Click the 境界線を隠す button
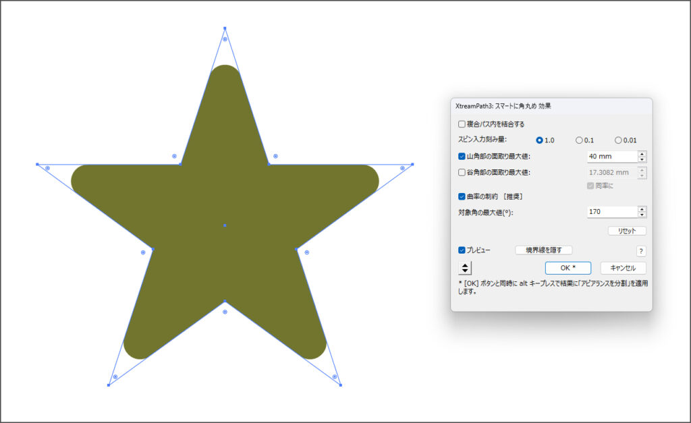The width and height of the screenshot is (691, 423). click(x=543, y=250)
